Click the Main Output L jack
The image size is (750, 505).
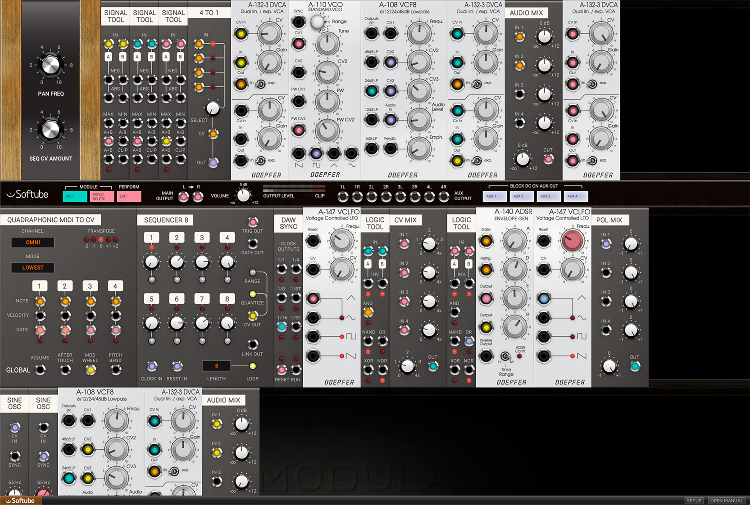(x=184, y=197)
